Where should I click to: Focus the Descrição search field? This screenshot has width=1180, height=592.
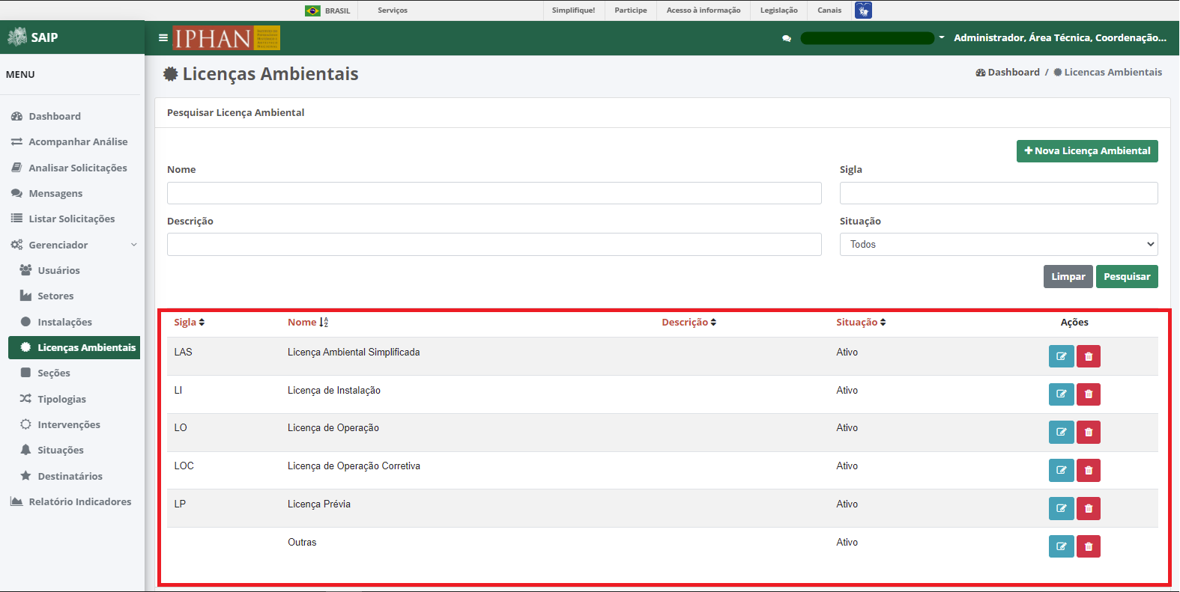click(x=494, y=244)
